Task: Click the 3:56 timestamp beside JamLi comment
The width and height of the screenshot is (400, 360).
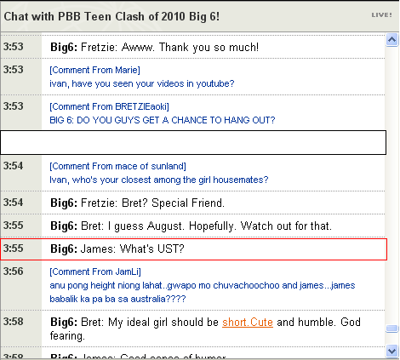Action: (13, 271)
